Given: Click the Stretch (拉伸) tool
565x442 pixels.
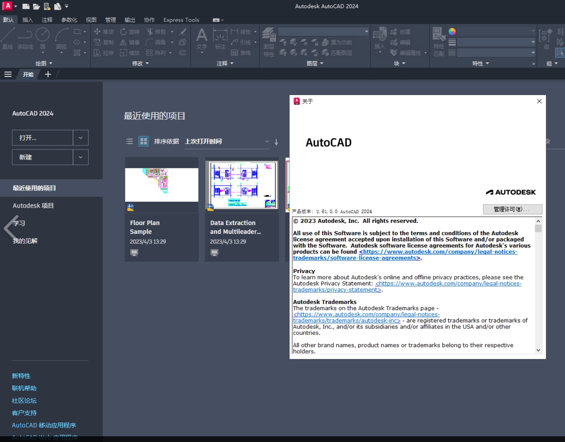Looking at the screenshot, I should tap(104, 53).
